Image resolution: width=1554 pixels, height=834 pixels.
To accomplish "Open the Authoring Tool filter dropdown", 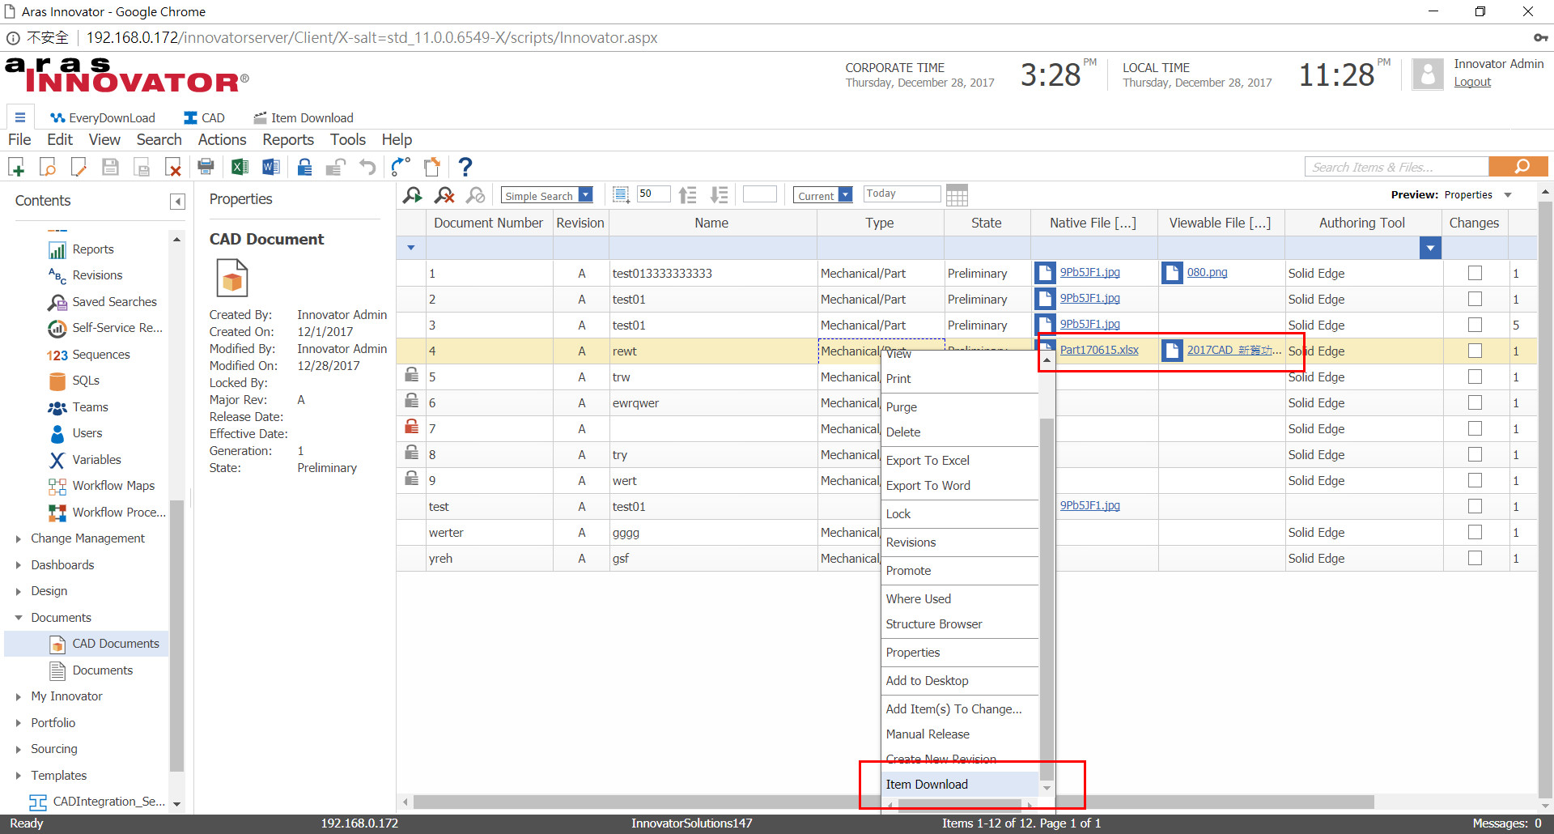I will coord(1430,248).
